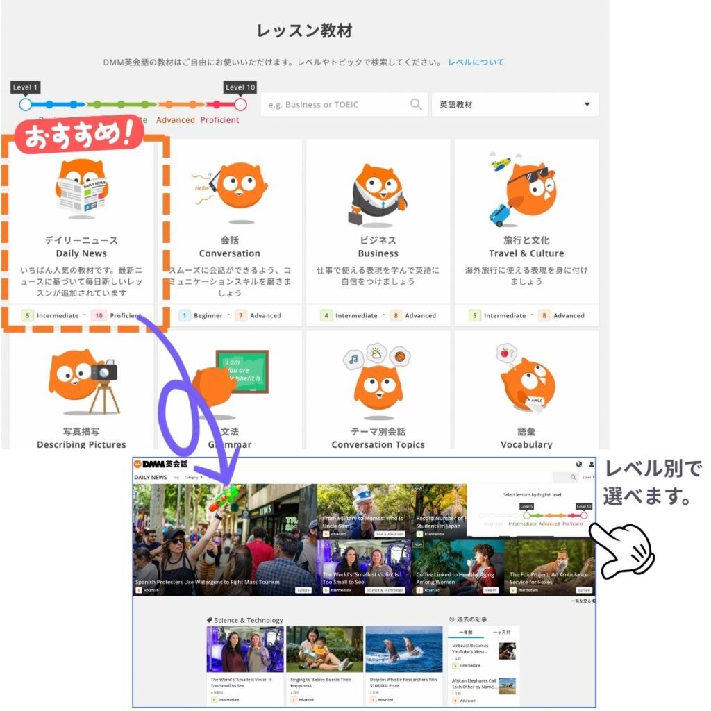The image size is (711, 711).
Task: Click the Level 1 handle on the level slider
Action: click(x=26, y=105)
